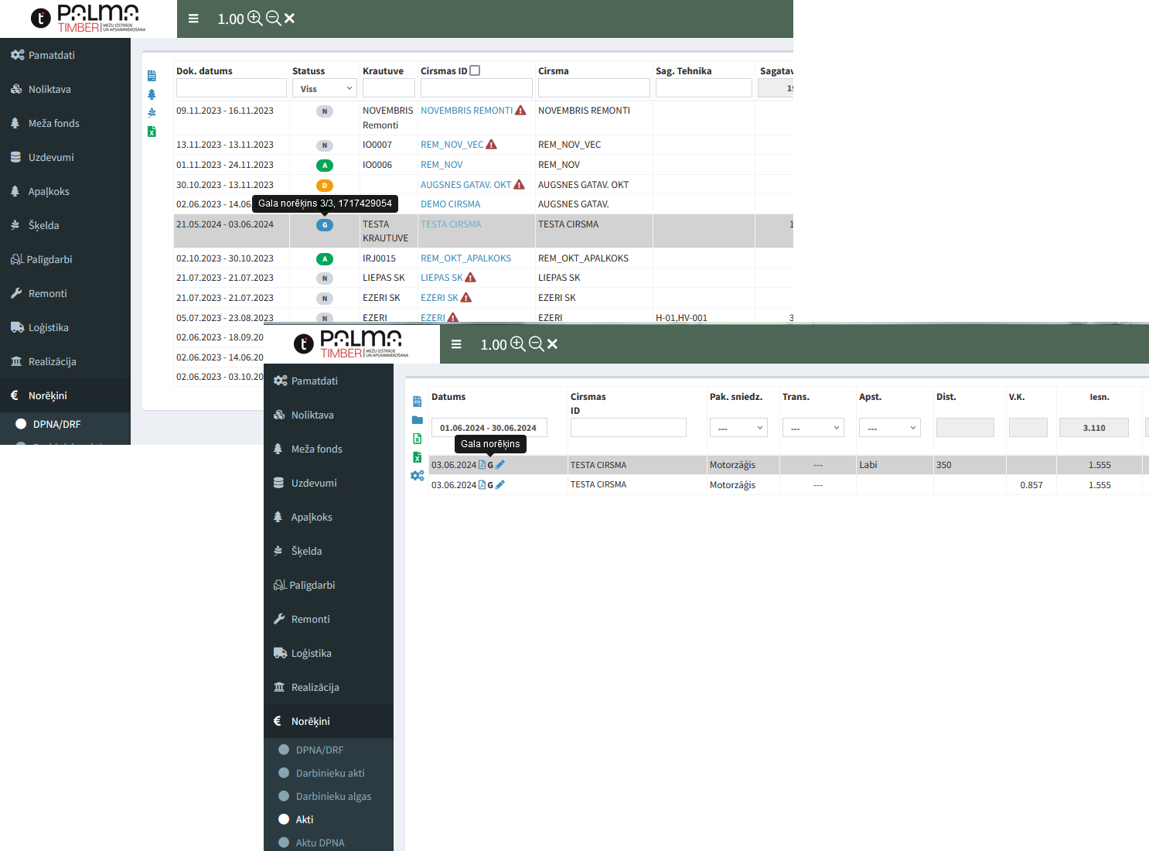Open the DEMO CIRSMA link

[450, 204]
